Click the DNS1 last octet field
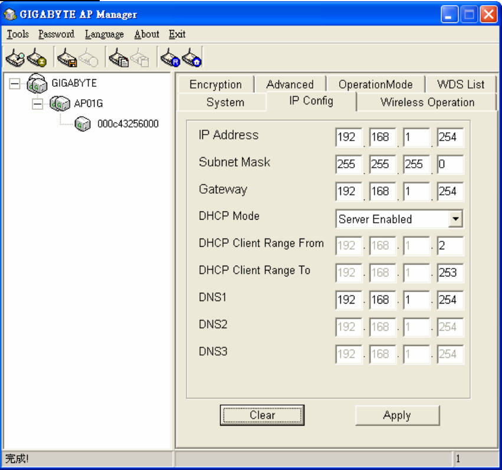 tap(450, 300)
